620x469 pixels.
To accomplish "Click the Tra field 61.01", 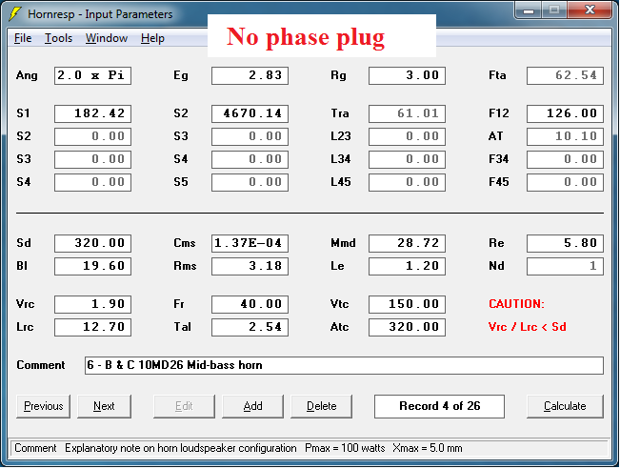I will point(407,113).
